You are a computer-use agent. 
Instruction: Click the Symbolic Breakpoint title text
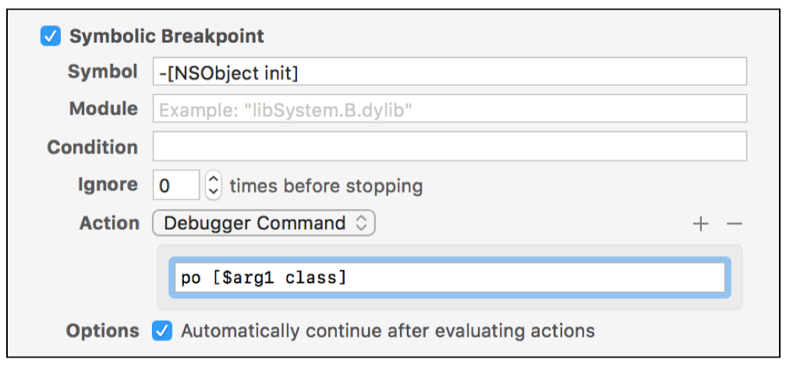pos(167,36)
